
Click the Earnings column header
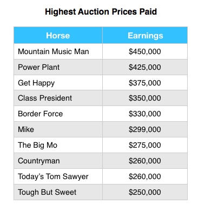tap(145, 35)
